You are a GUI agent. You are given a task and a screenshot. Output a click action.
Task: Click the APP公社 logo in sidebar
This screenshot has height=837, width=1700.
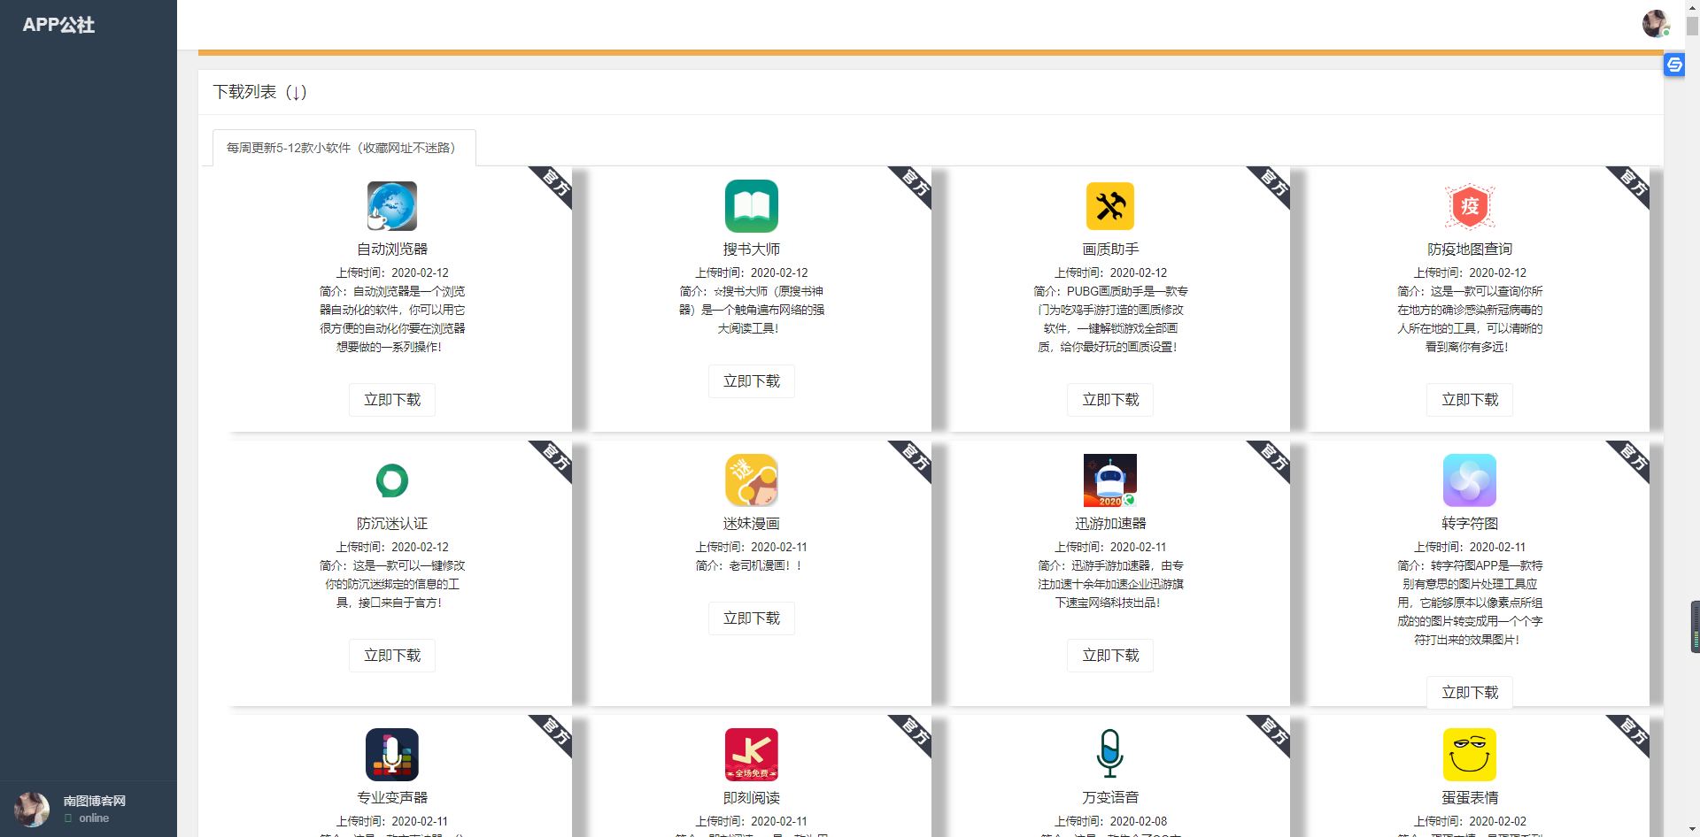point(58,25)
